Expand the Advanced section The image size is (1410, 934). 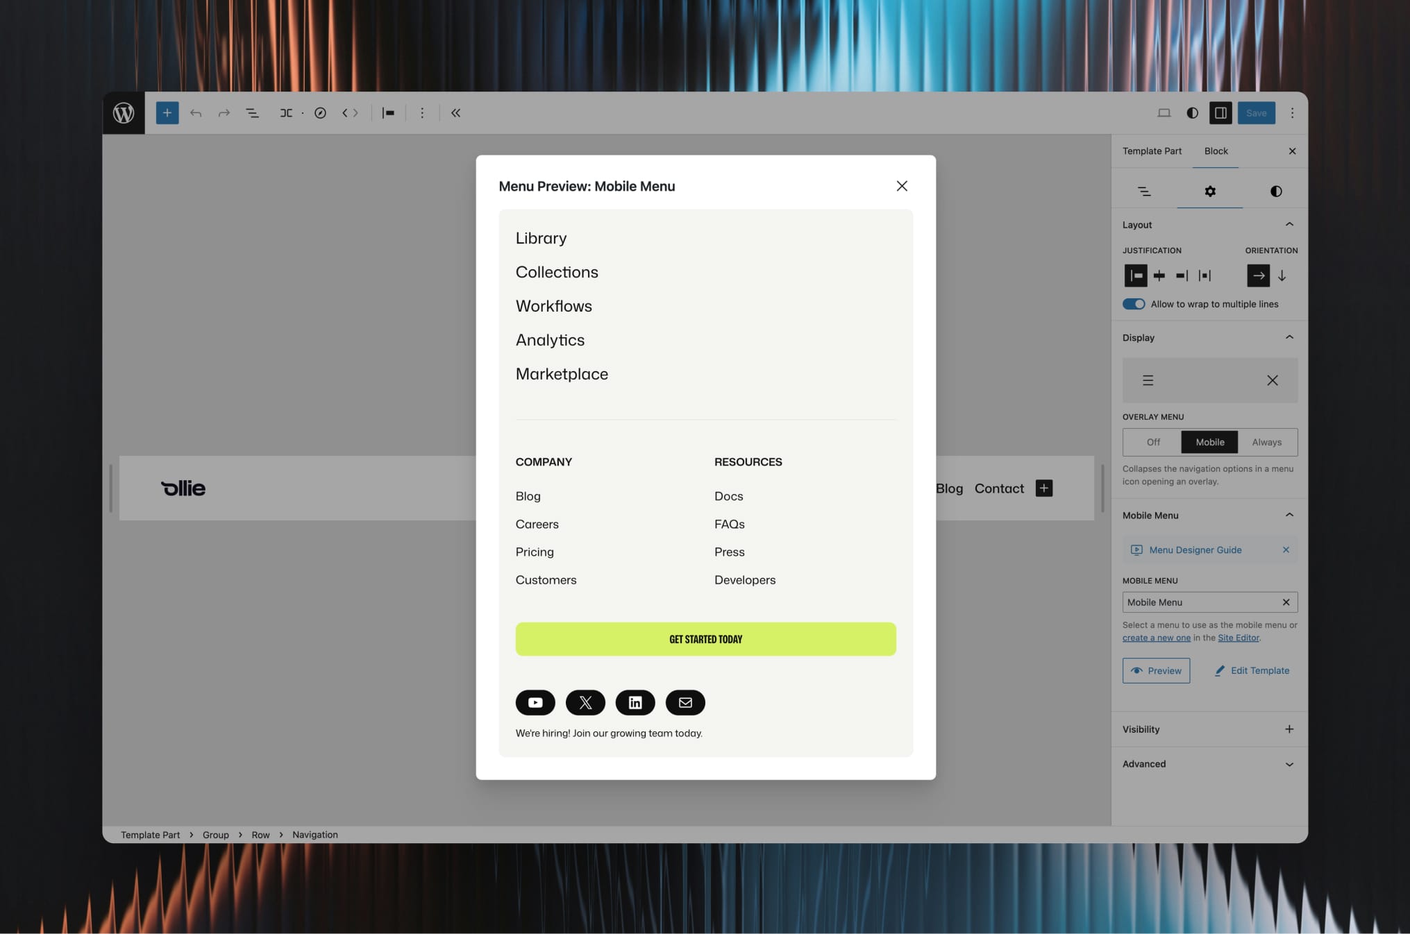pyautogui.click(x=1289, y=763)
